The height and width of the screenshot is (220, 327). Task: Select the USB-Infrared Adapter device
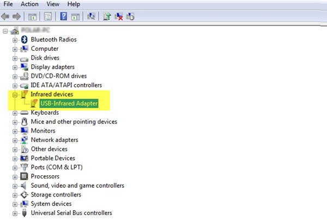(x=69, y=103)
